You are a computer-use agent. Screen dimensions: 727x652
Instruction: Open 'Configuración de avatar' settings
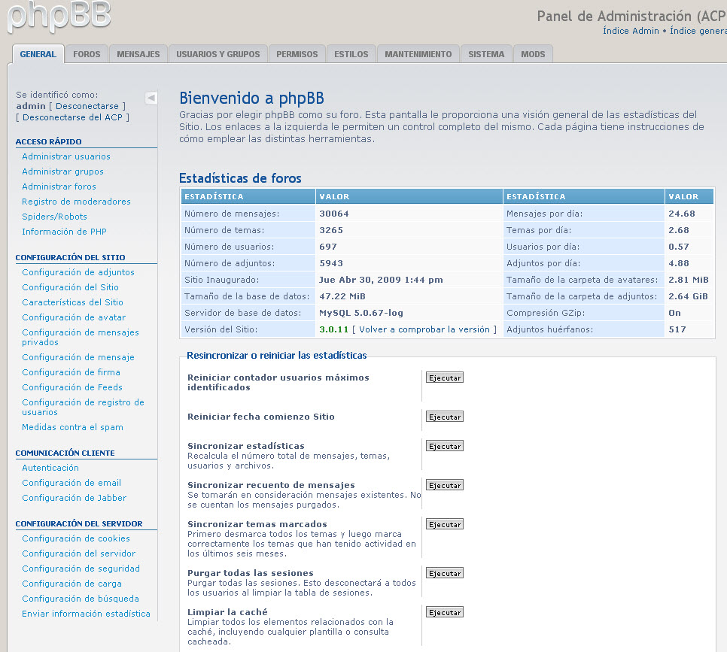click(74, 317)
